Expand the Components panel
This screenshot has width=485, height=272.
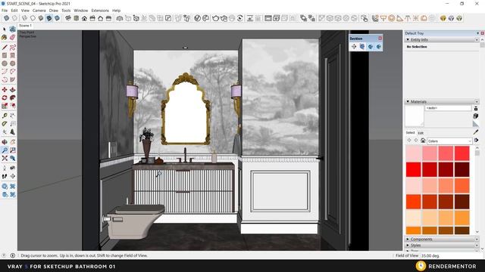coord(408,239)
